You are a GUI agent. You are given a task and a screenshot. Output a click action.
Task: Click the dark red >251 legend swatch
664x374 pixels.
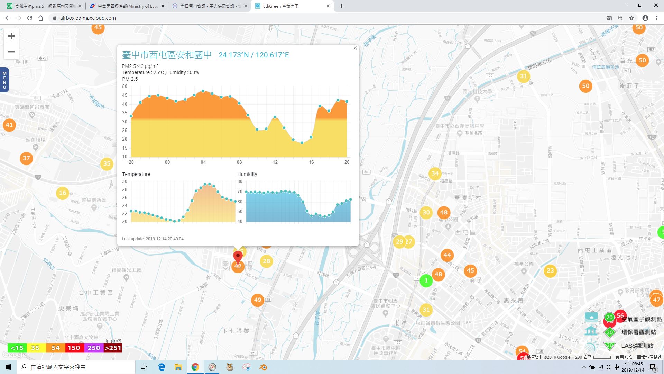112,348
